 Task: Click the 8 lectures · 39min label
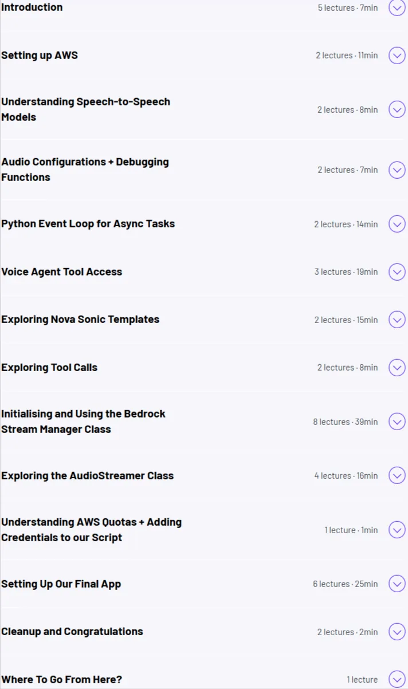(x=346, y=422)
